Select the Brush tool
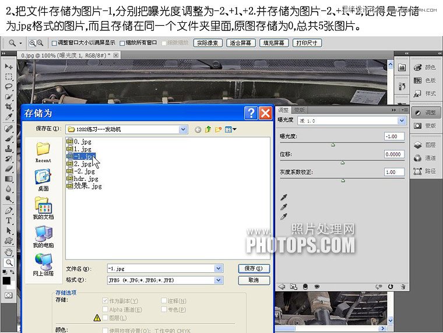 pyautogui.click(x=9, y=139)
